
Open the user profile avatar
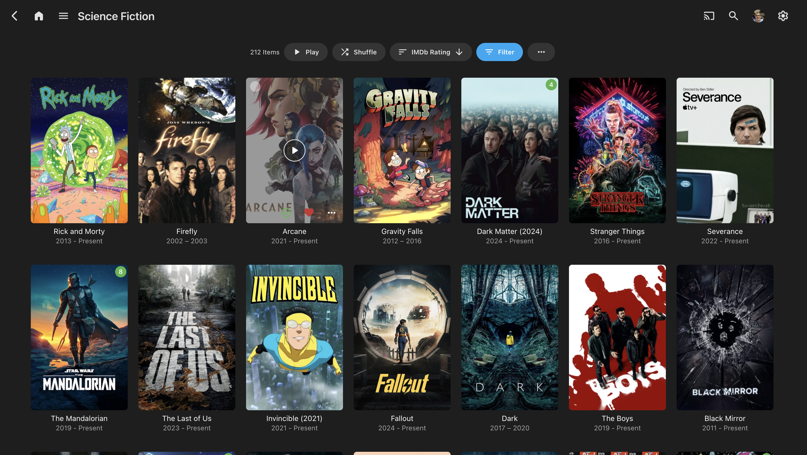click(758, 16)
